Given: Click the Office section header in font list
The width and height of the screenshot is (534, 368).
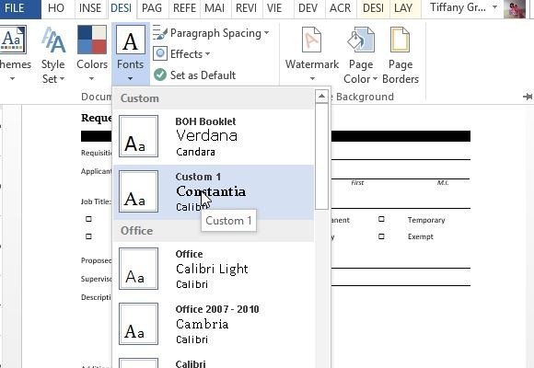Looking at the screenshot, I should coord(214,231).
